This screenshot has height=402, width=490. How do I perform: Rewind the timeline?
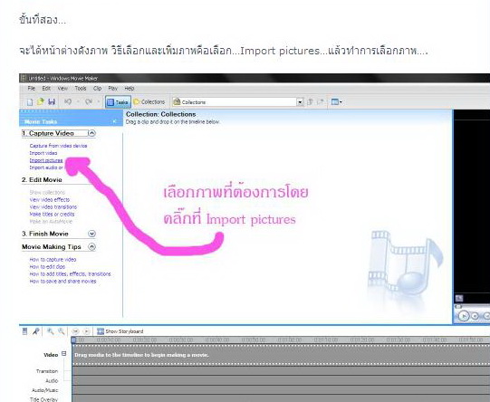(x=75, y=331)
